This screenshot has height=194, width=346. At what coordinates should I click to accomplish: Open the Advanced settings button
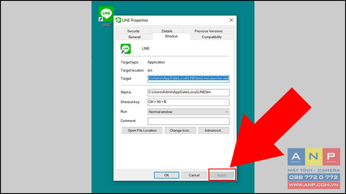click(x=214, y=131)
